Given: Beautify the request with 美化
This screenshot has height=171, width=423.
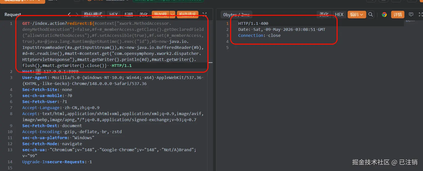Looking at the screenshot, I should click(144, 14).
